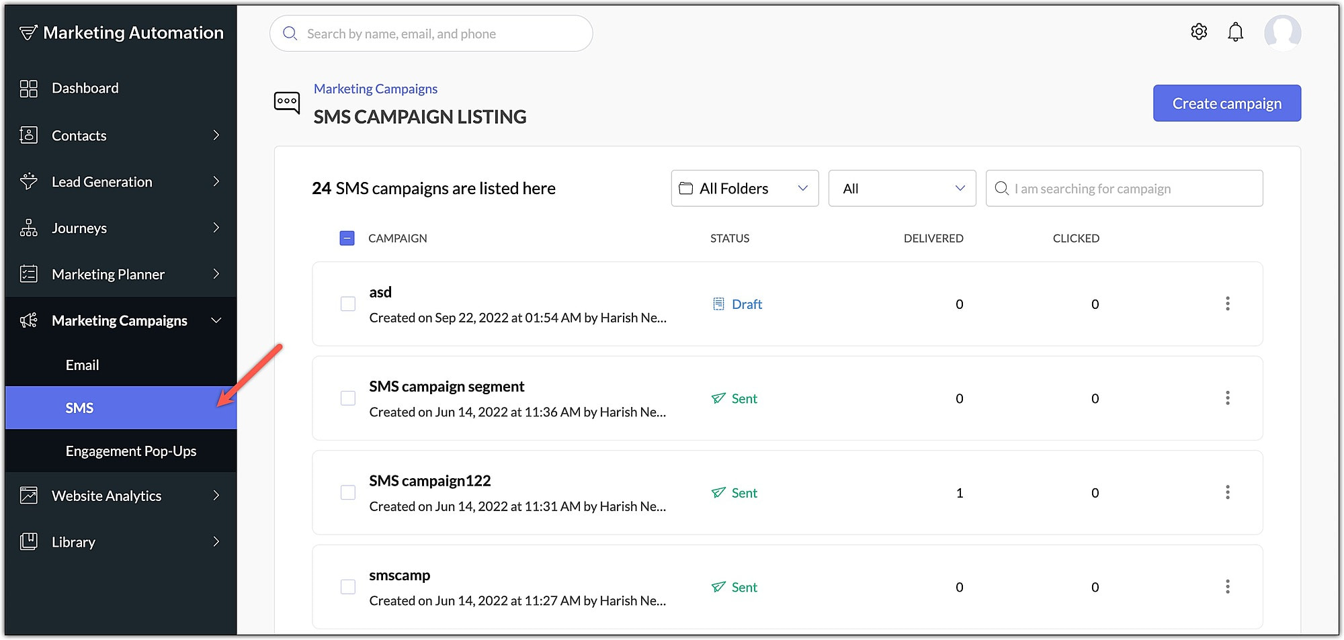
Task: Click the Website Analytics chart icon
Action: pos(28,496)
